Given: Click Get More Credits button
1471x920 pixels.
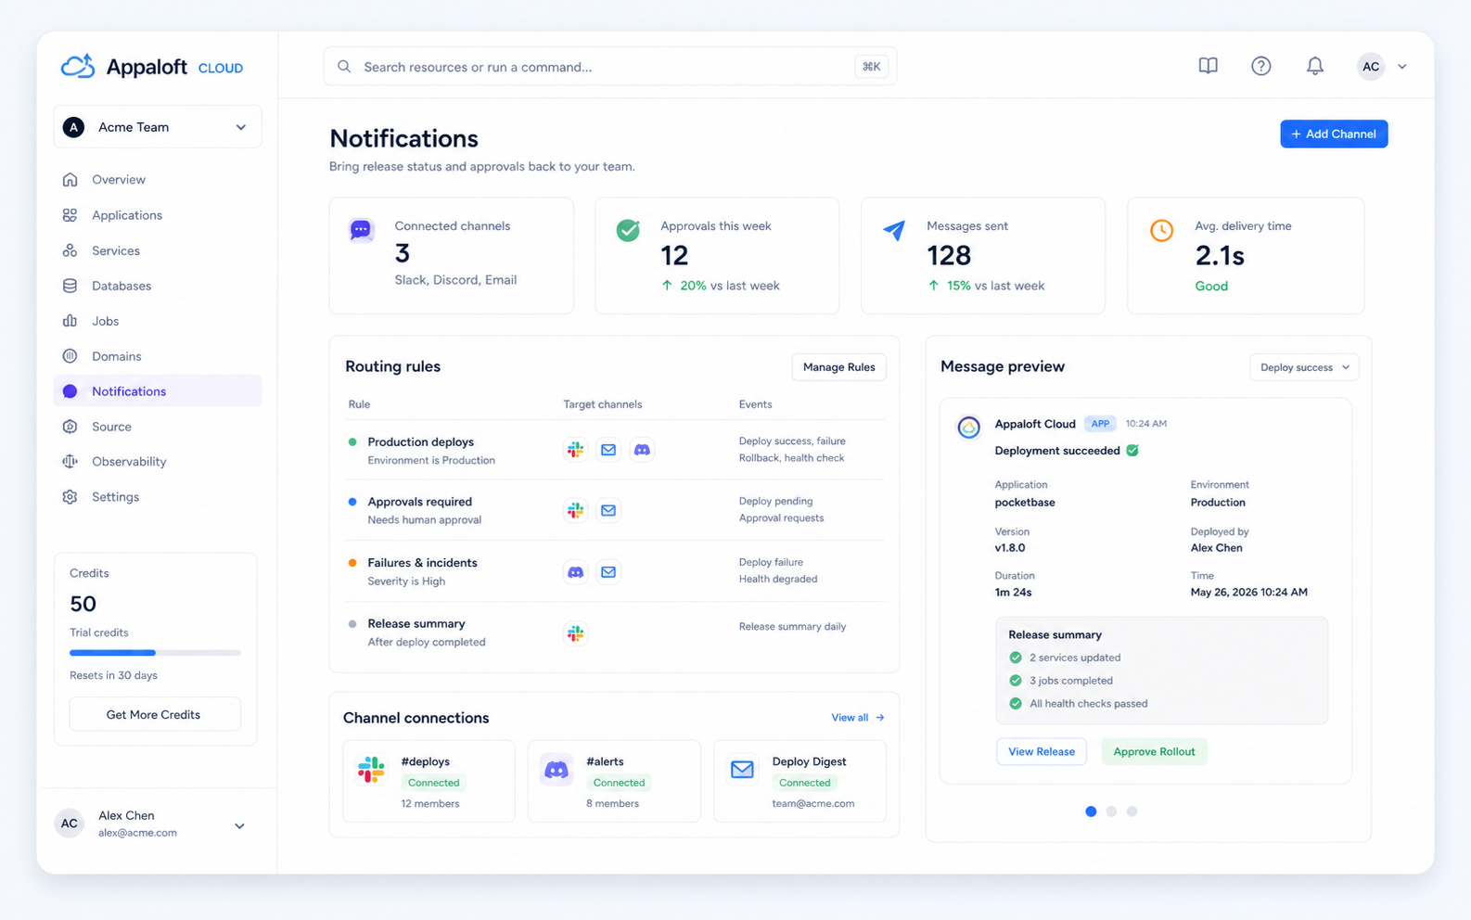Looking at the screenshot, I should pyautogui.click(x=154, y=715).
